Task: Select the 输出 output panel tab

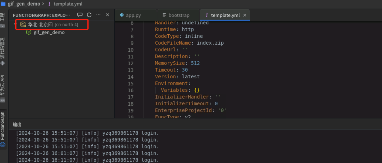Action: 17,125
